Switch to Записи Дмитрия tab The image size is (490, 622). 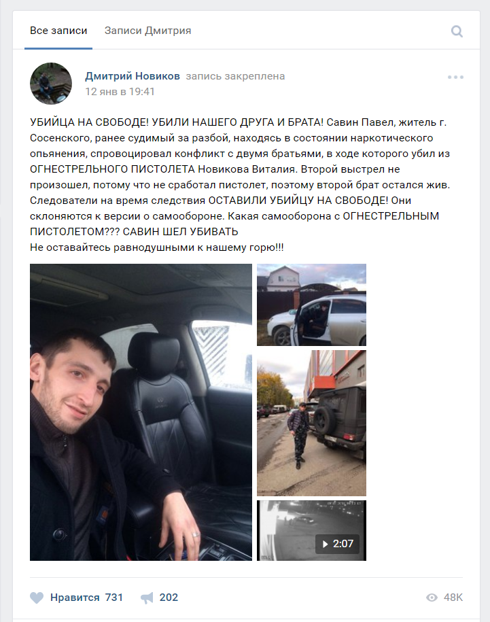coord(148,31)
